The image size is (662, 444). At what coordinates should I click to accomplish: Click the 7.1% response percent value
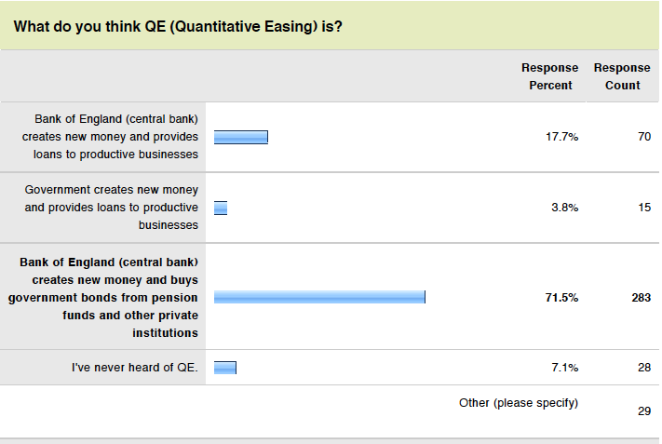[564, 368]
